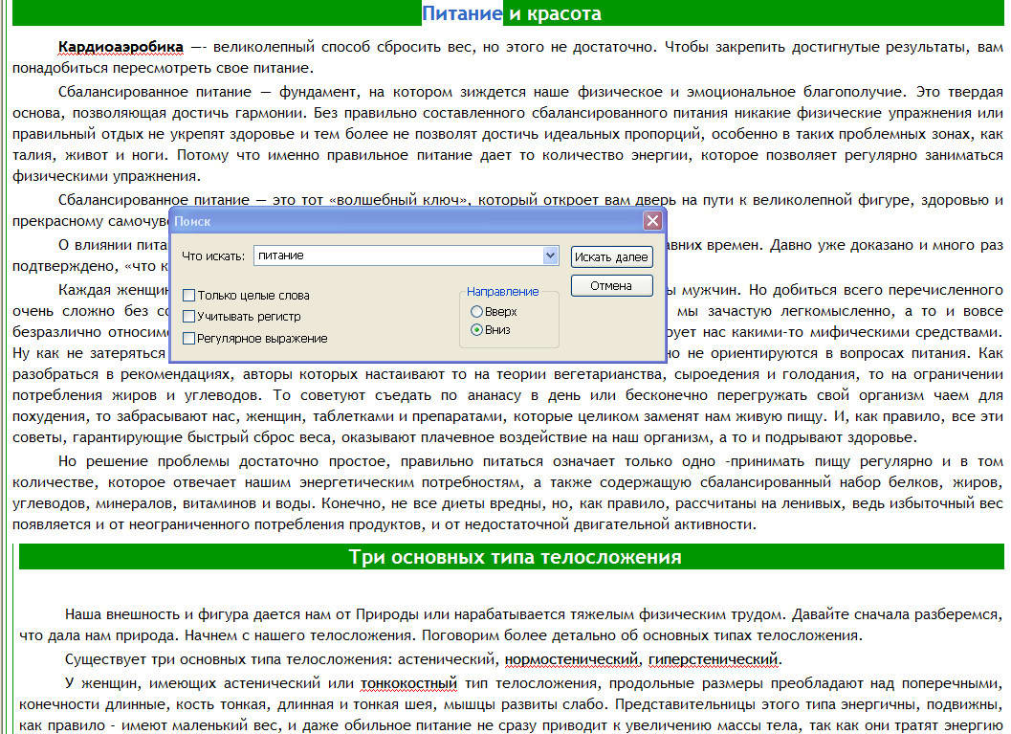Click the Искать далее button

611,256
